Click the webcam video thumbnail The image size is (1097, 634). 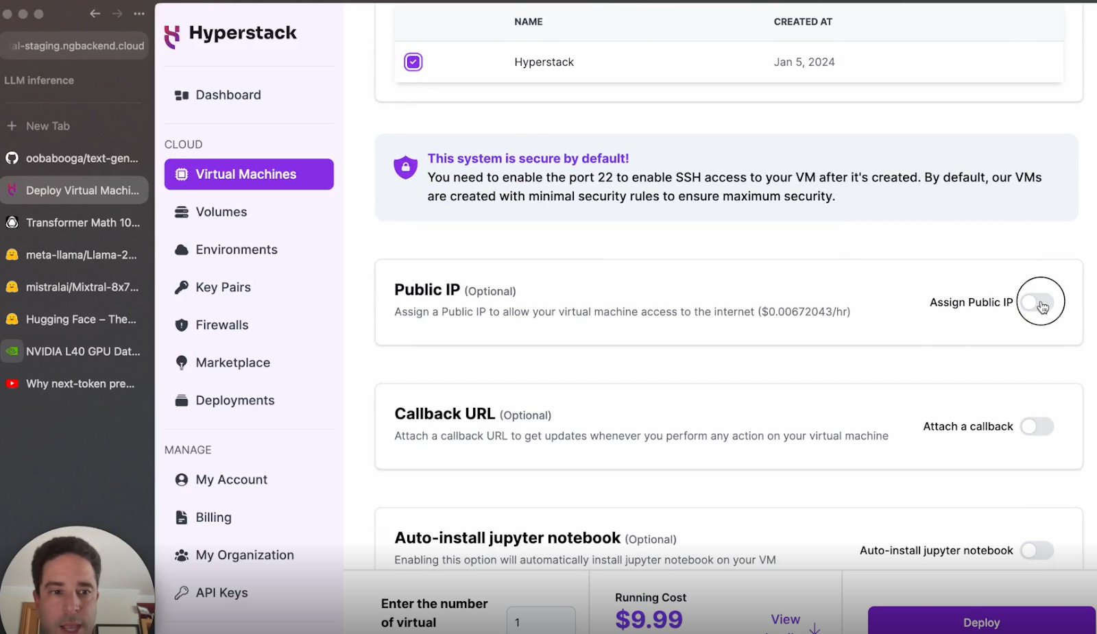pos(77,580)
